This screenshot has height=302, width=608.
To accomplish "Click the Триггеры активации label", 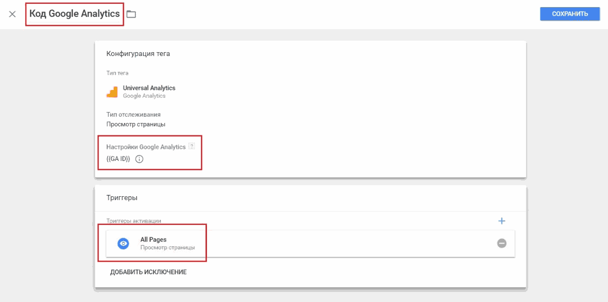I will click(134, 221).
